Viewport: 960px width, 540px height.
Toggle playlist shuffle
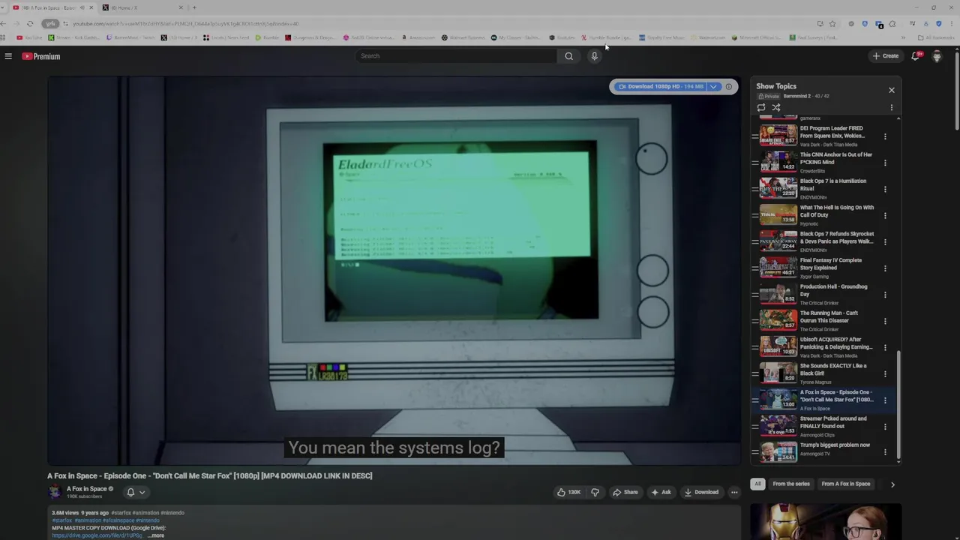pyautogui.click(x=776, y=107)
